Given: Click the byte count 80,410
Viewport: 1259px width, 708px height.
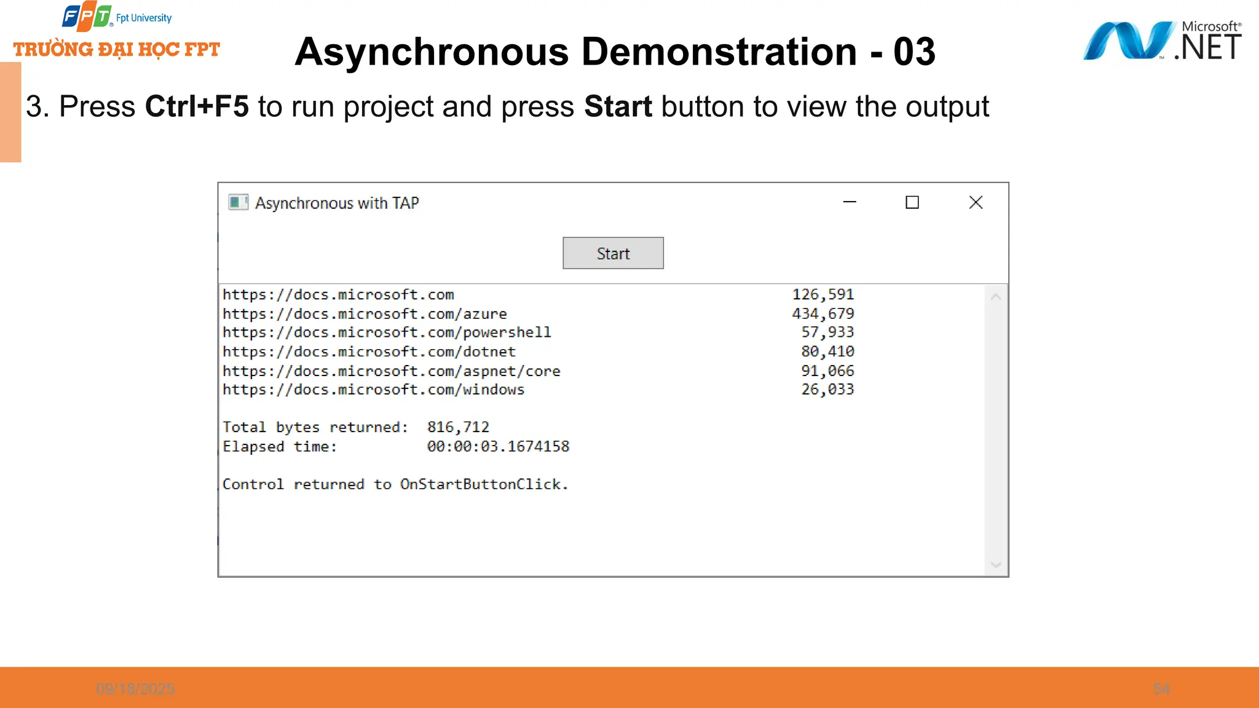Looking at the screenshot, I should tap(827, 352).
